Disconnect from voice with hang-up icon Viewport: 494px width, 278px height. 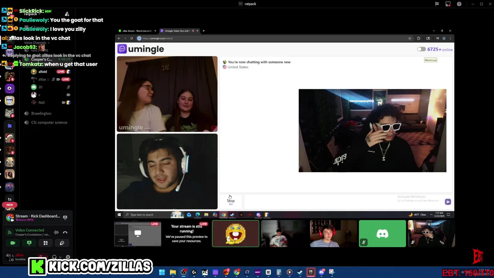65,232
